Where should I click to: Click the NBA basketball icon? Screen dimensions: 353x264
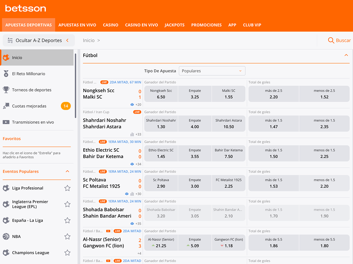(6, 236)
